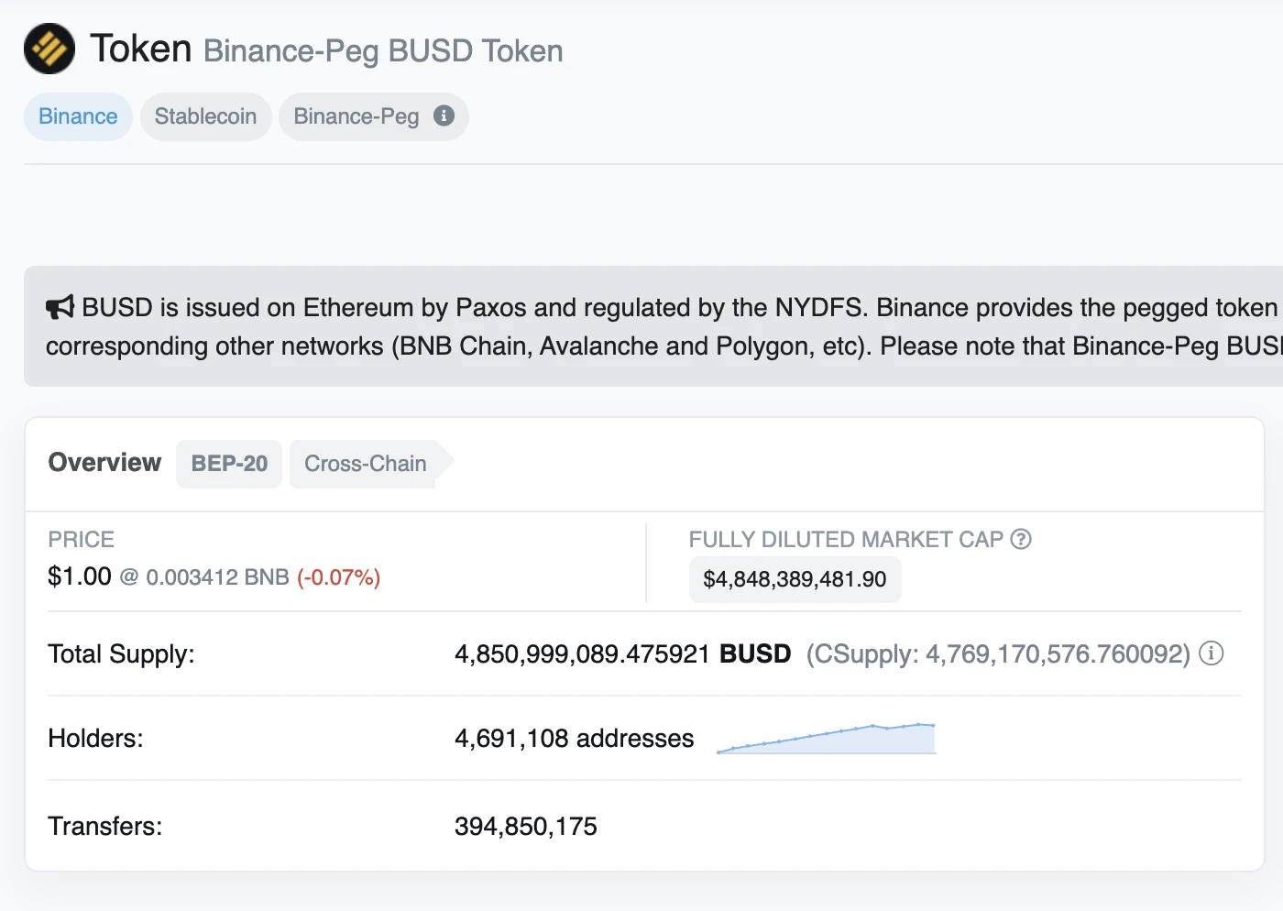Open the Cross-Chain tab
1283x911 pixels.
click(366, 464)
